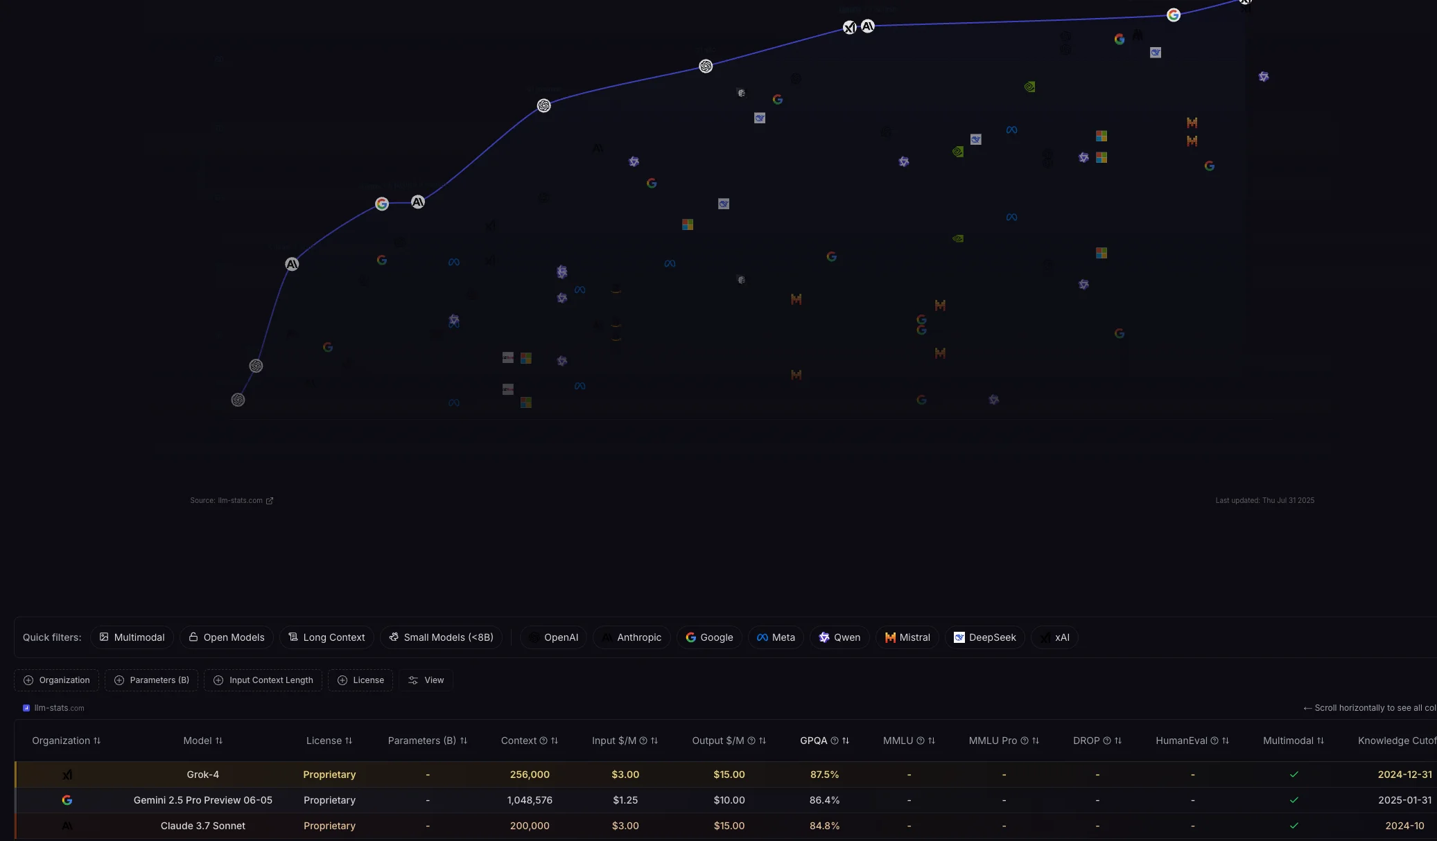1437x841 pixels.
Task: Click the external link icon beside Source
Action: tap(270, 501)
